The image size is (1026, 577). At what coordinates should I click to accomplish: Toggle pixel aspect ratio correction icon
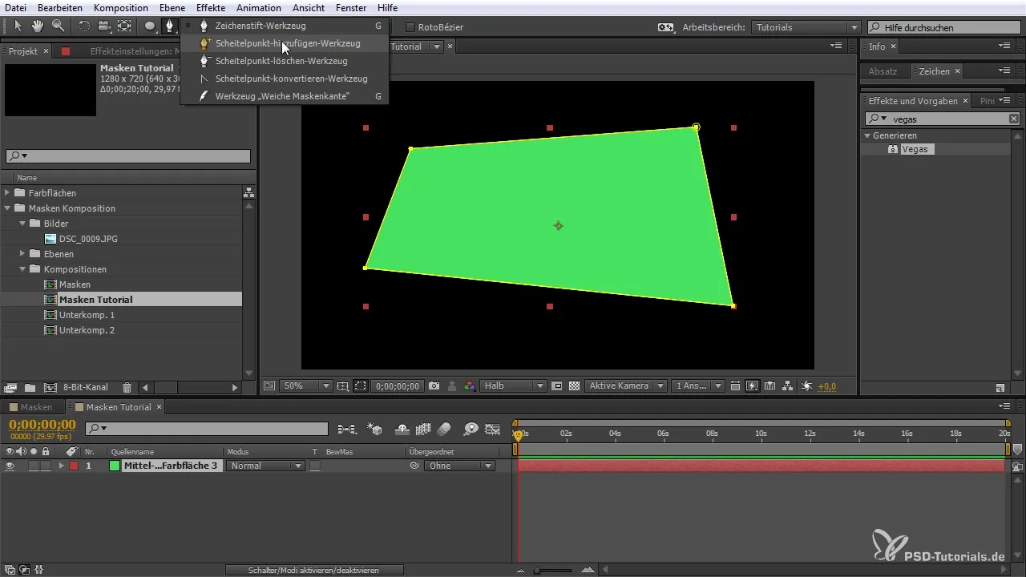point(736,385)
